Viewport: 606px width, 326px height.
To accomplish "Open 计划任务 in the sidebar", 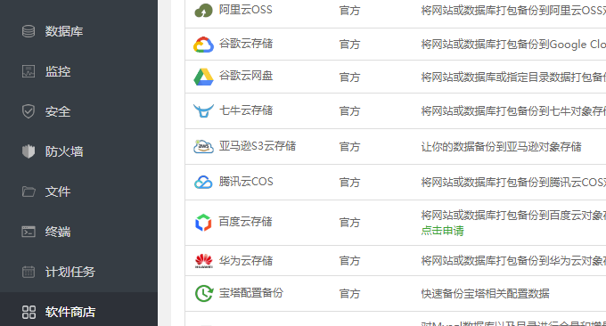I will [x=70, y=272].
